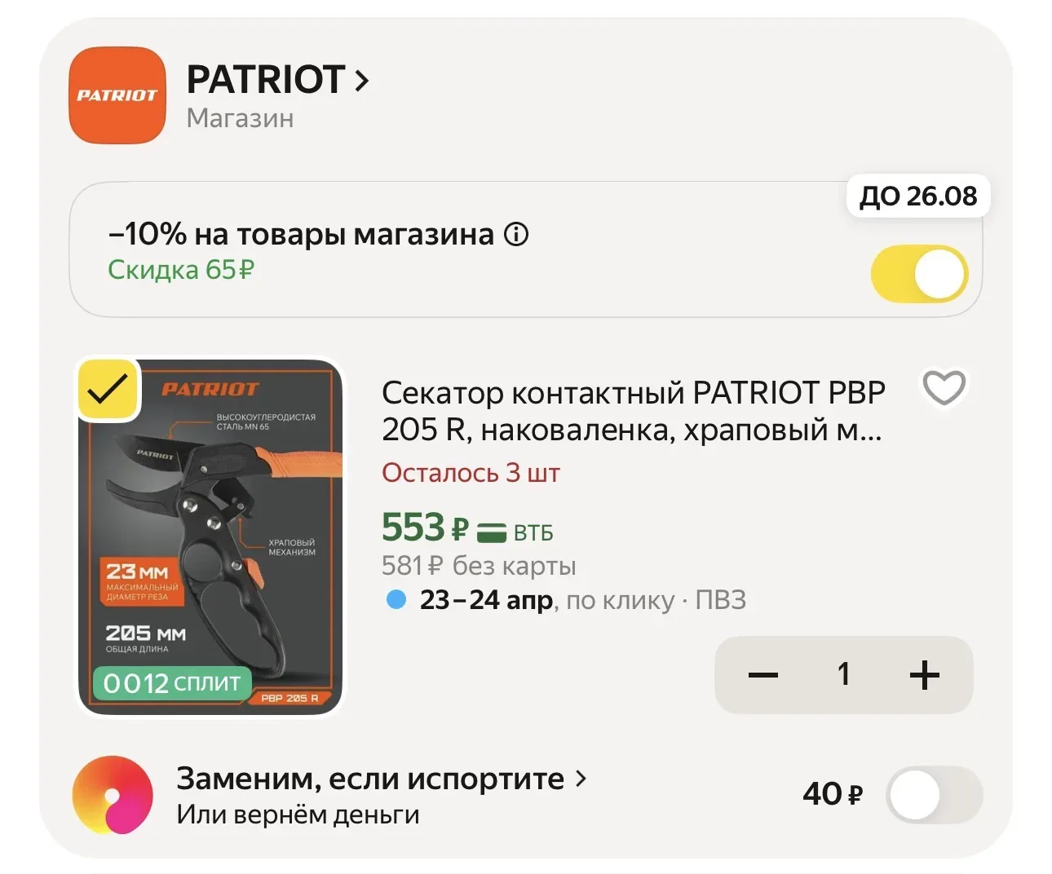
Task: Click the green Сплит badge on image
Action: tap(171, 683)
